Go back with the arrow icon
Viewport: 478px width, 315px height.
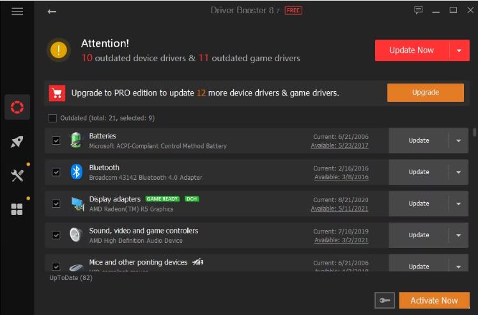click(x=52, y=11)
